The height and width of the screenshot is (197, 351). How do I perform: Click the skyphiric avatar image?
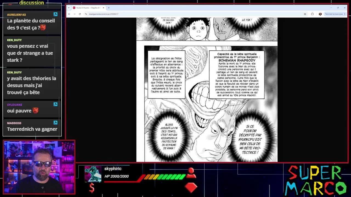point(93,174)
